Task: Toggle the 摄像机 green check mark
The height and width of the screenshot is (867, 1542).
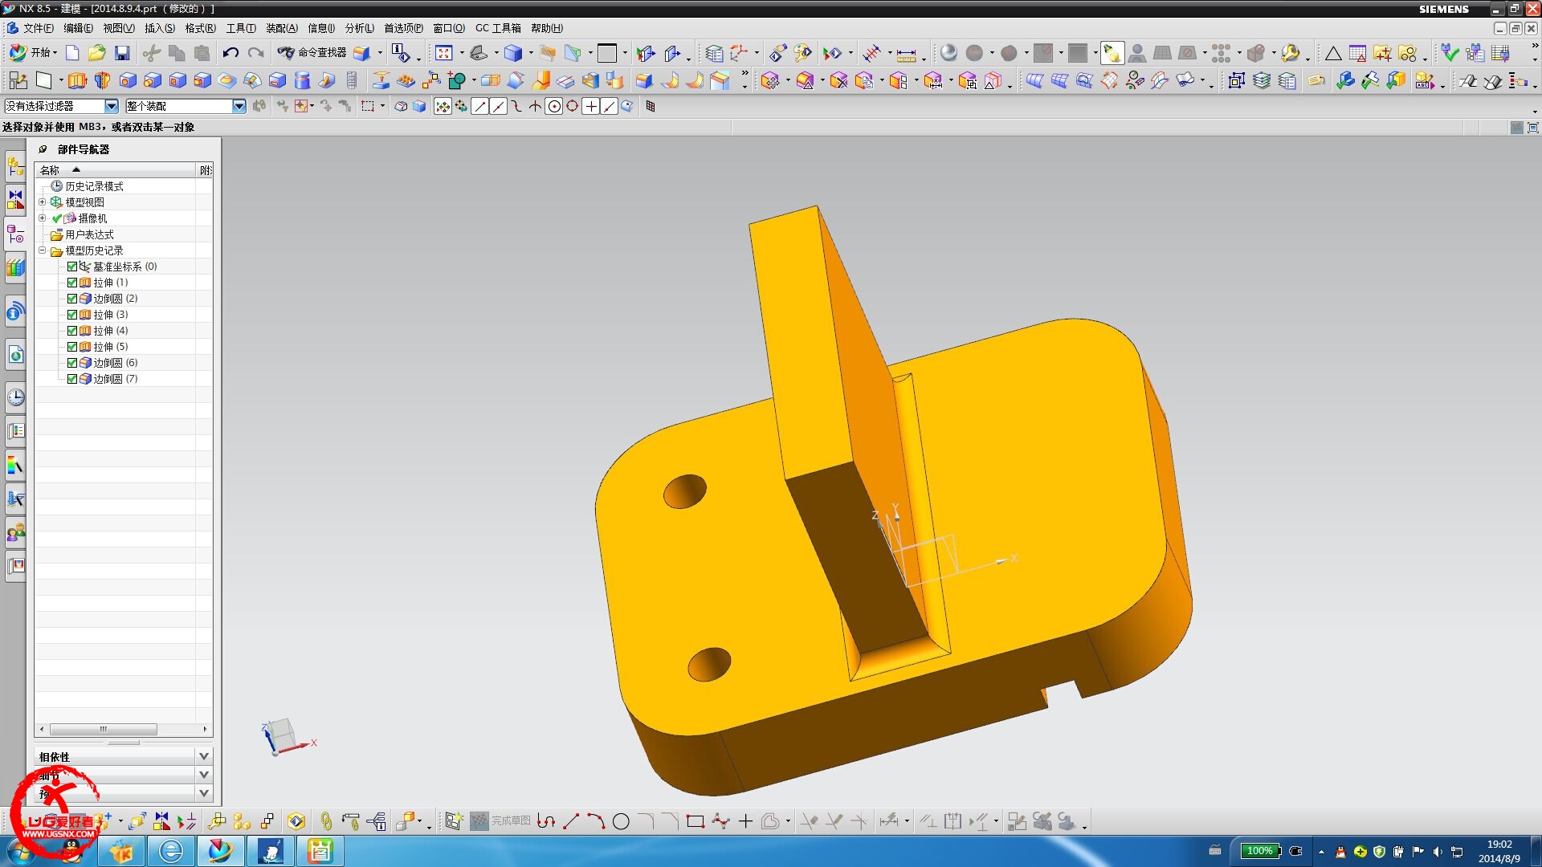Action: pyautogui.click(x=57, y=218)
